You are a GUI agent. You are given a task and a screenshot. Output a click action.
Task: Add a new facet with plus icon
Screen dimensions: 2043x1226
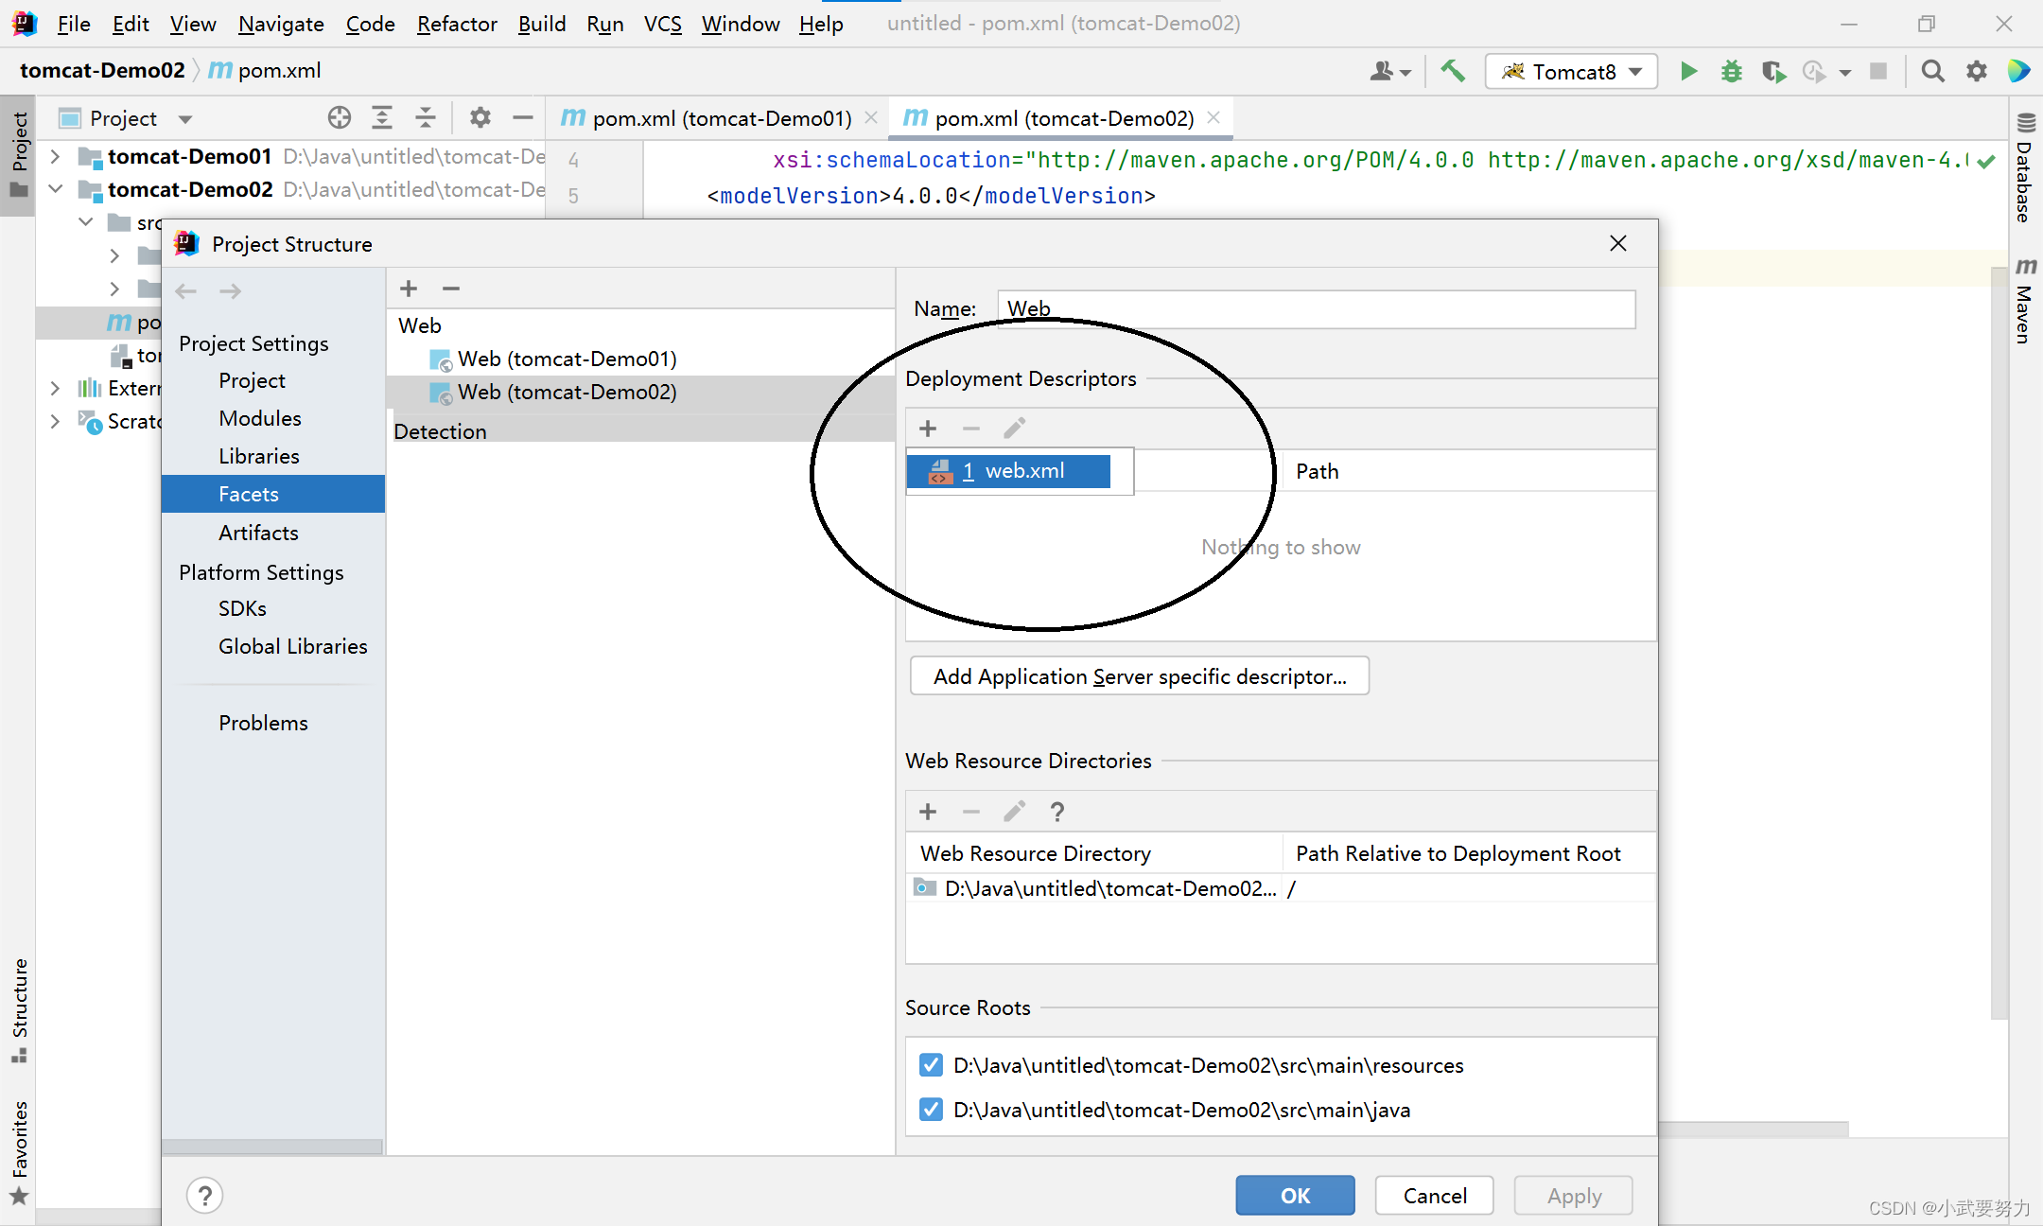point(409,289)
